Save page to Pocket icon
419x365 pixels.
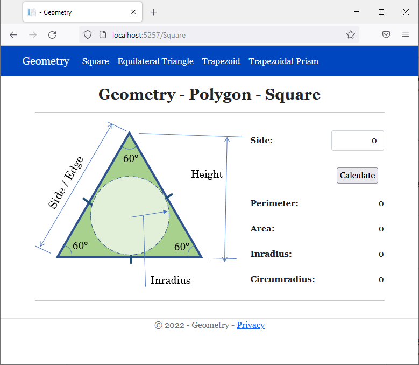coord(386,34)
